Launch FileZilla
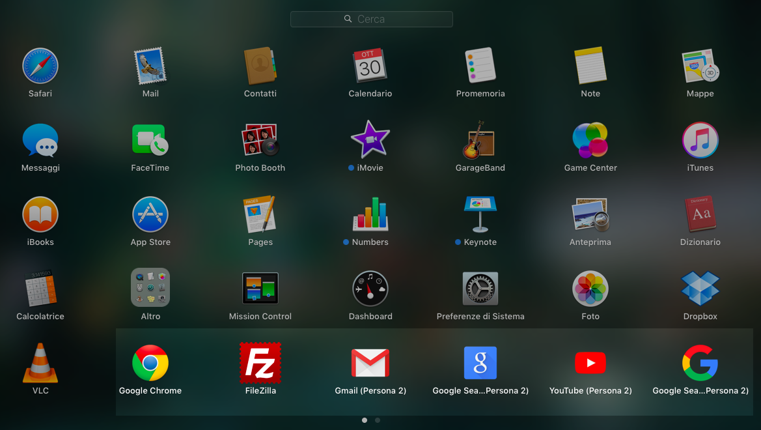Image resolution: width=761 pixels, height=430 pixels. [x=260, y=363]
